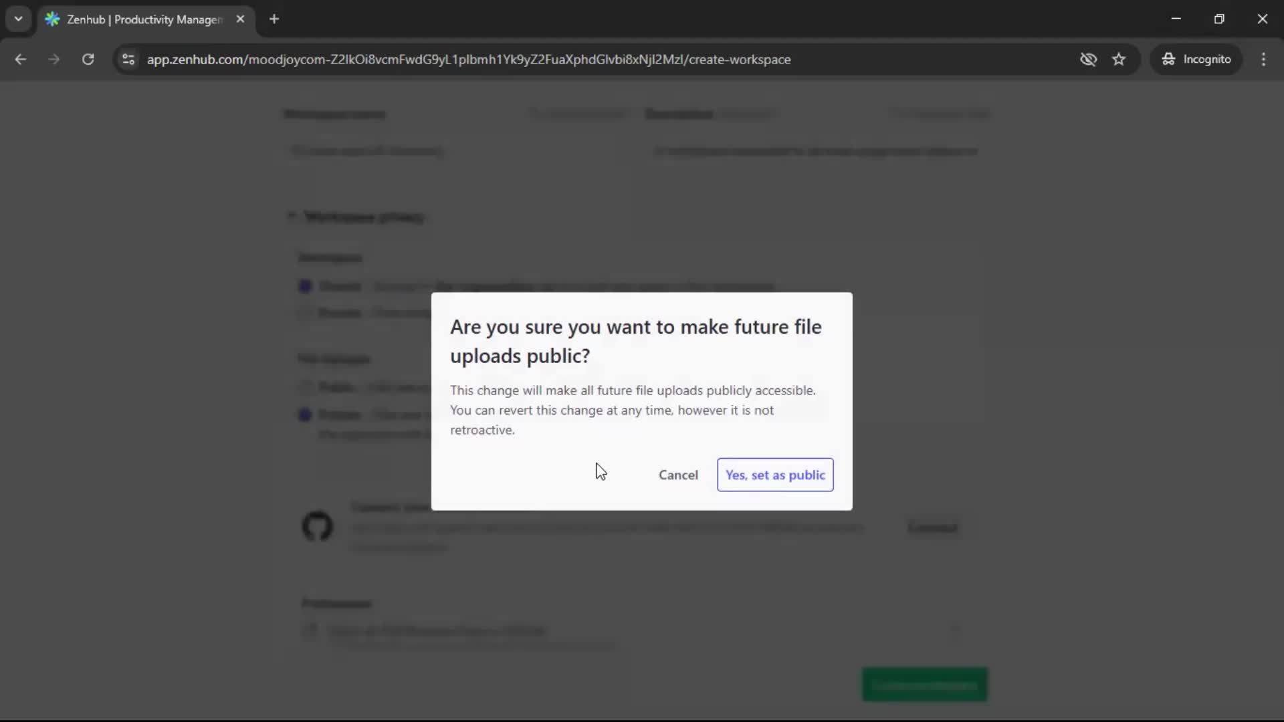Expand the chevron at the bottom-right form row
This screenshot has width=1284, height=722.
click(x=956, y=629)
